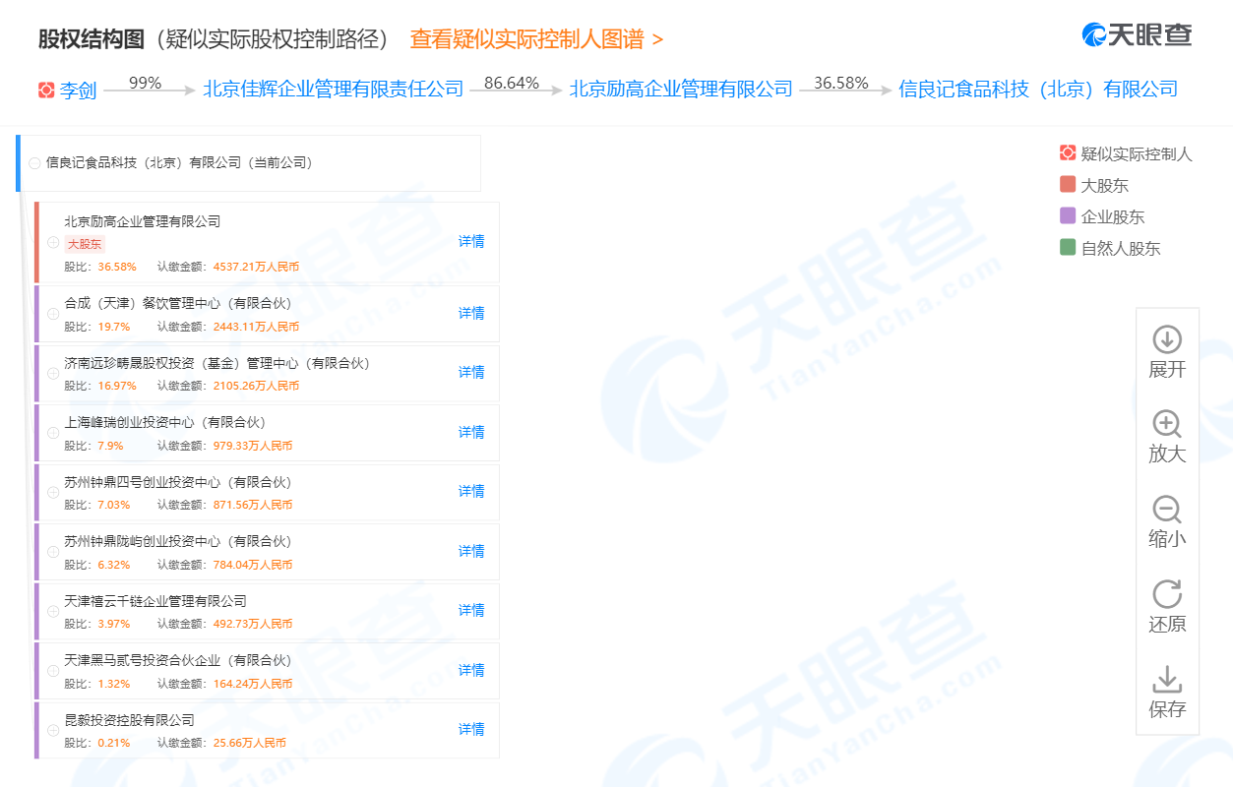Screen dimensions: 1233x787
Task: Open 详情 for 济南远珍畴晟股权投资 row
Action: [471, 372]
